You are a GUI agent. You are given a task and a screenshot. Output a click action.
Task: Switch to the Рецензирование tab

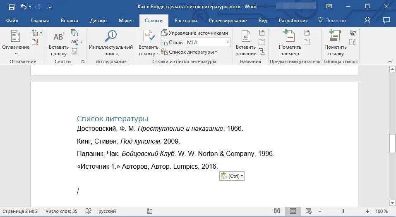point(228,21)
